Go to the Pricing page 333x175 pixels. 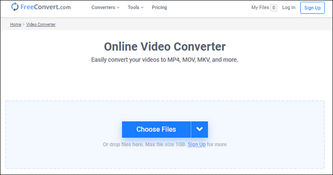(159, 7)
